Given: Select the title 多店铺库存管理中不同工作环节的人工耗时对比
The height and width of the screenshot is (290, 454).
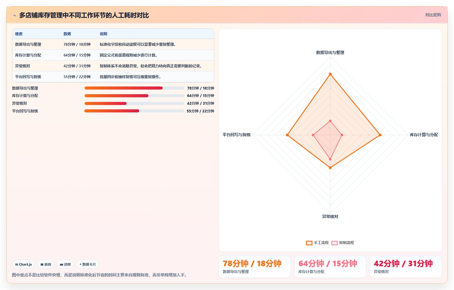Looking at the screenshot, I should click(84, 15).
